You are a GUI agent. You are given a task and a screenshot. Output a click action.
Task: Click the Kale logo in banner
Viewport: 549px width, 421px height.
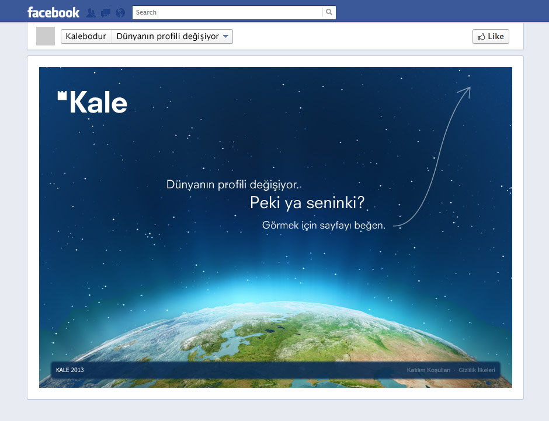(x=92, y=102)
